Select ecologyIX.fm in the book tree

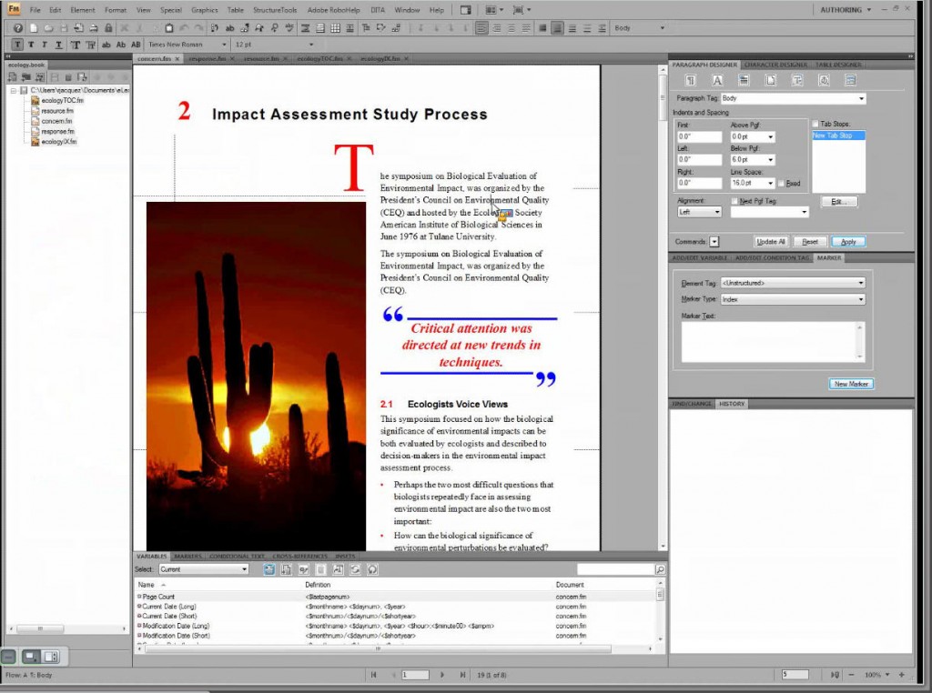(58, 141)
